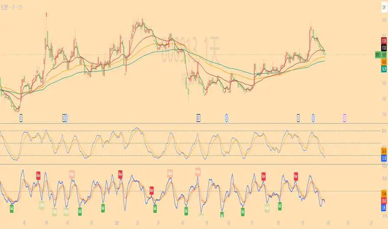Click the last faded H Bear divergence label

pyautogui.click(x=197, y=172)
